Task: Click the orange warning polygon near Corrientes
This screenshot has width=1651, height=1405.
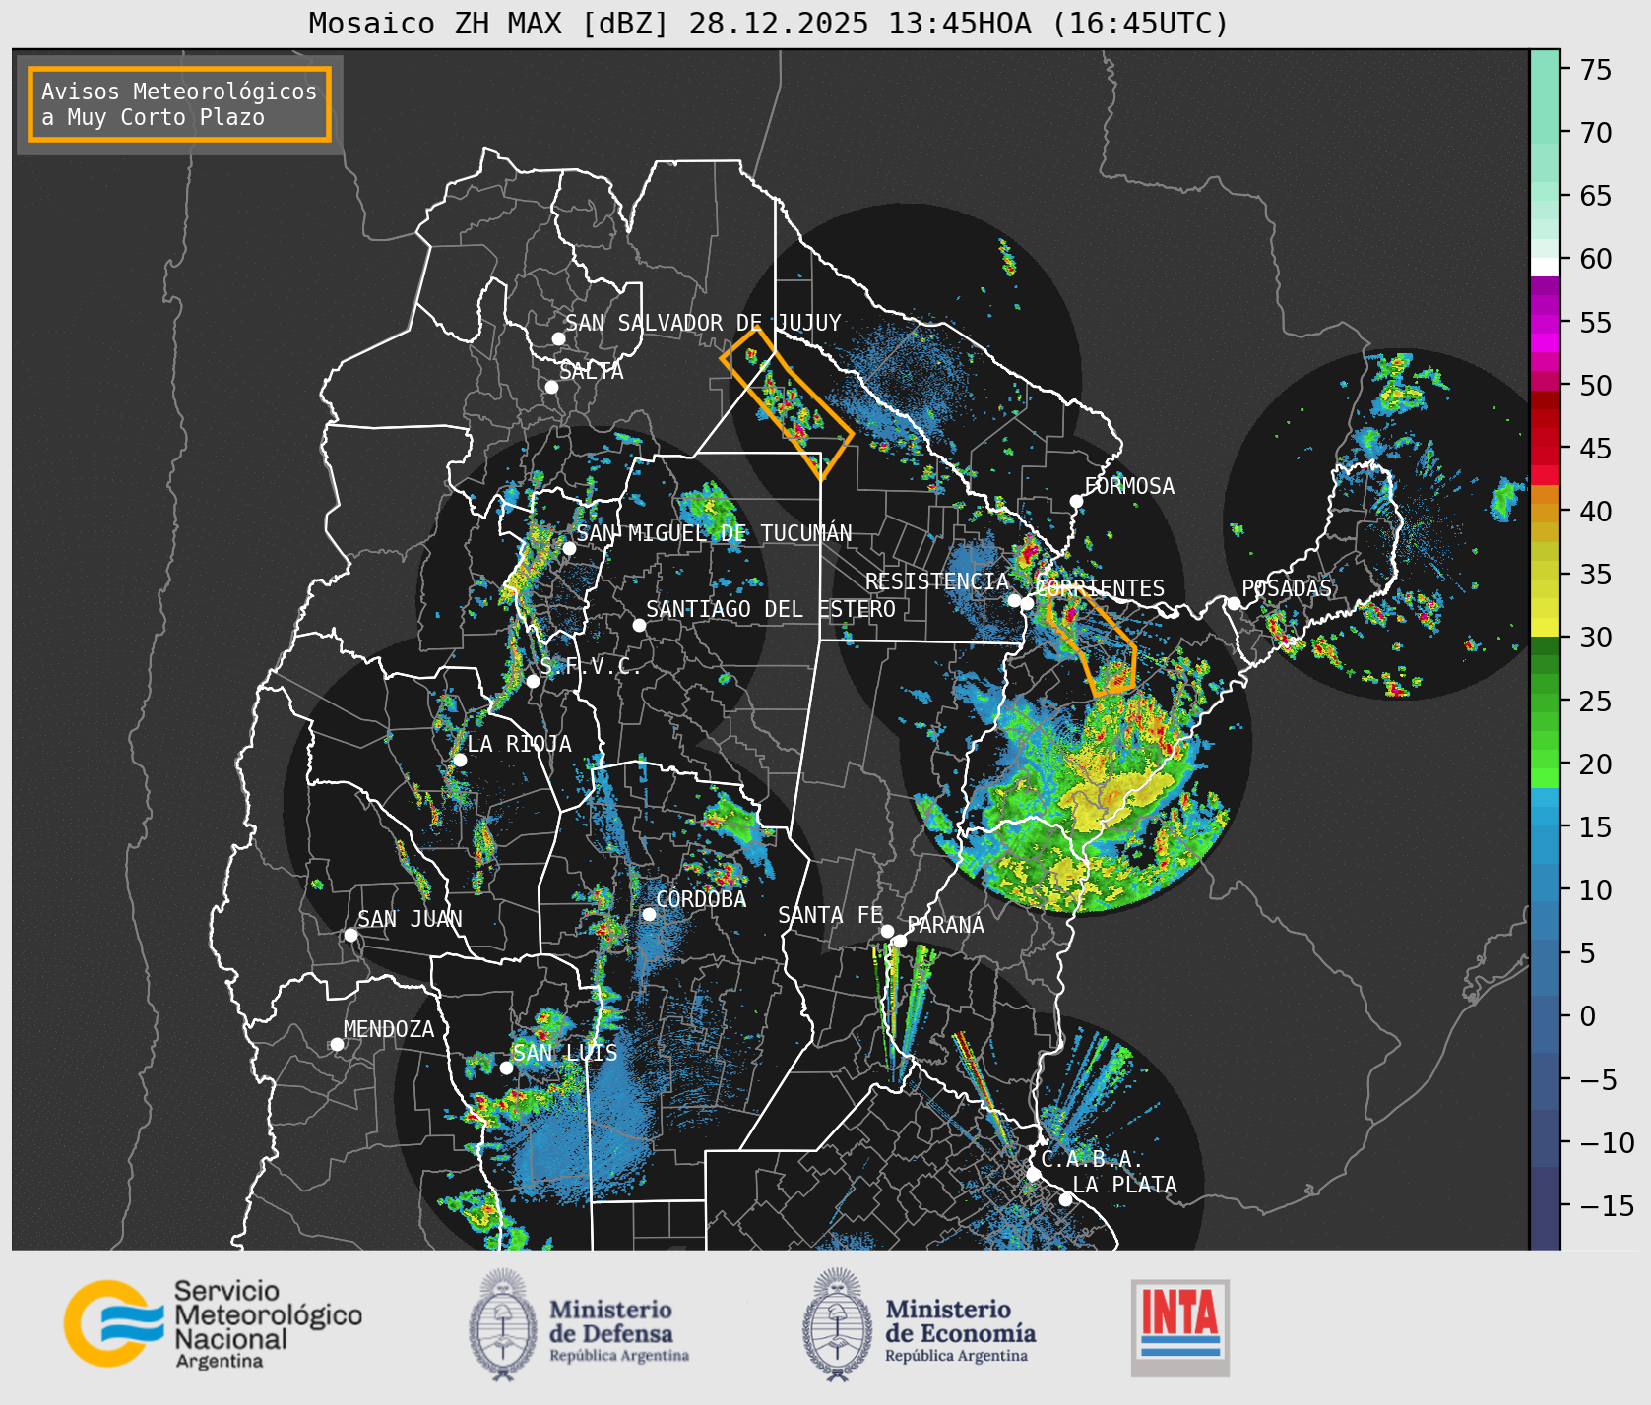Action: 1091,642
